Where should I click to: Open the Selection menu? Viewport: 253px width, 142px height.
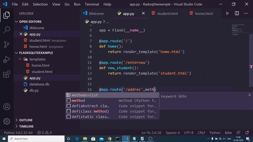tap(40, 4)
